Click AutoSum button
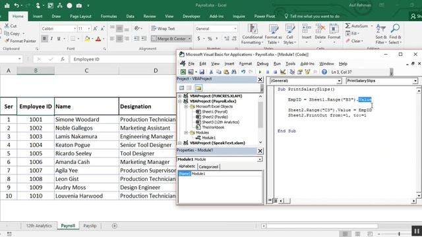Viewport: 422px width, 237px height. (x=357, y=26)
